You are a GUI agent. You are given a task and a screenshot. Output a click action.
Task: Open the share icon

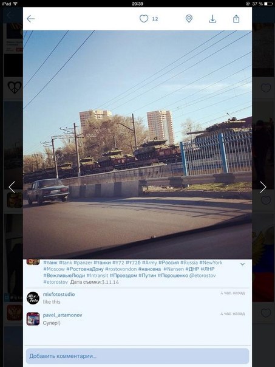(236, 19)
